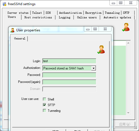The image size is (139, 131).
Task: Click the user icon in freeSSHd settings panel
Action: 126,27
